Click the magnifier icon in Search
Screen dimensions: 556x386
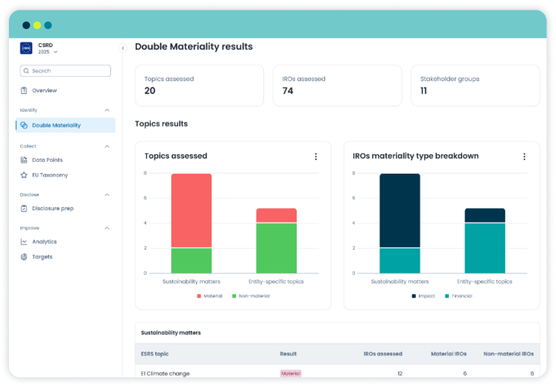26,71
